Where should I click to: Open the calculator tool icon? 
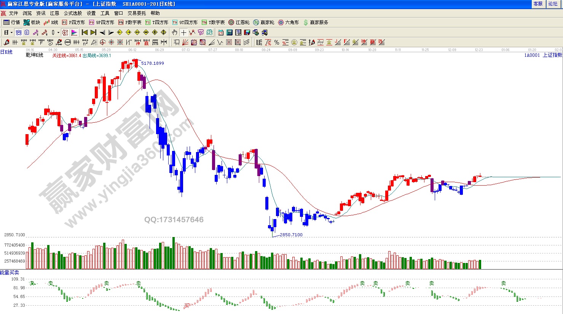pos(230,32)
